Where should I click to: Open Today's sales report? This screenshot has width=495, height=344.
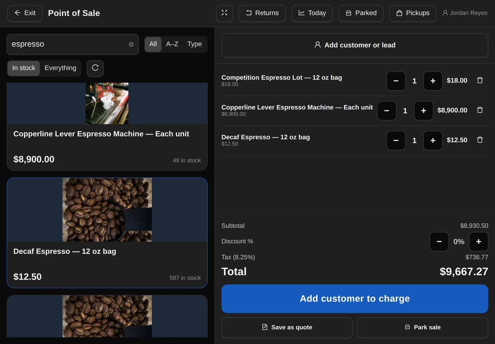click(x=312, y=13)
